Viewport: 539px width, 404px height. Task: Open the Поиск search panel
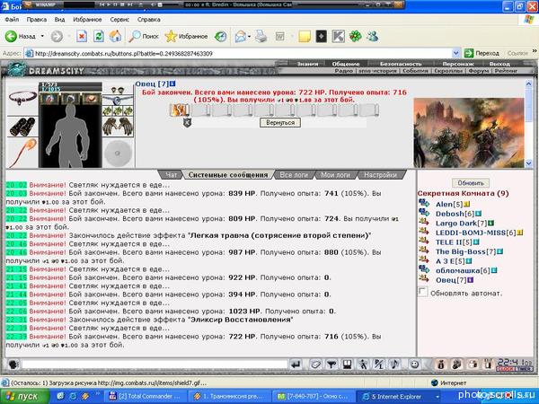point(144,36)
